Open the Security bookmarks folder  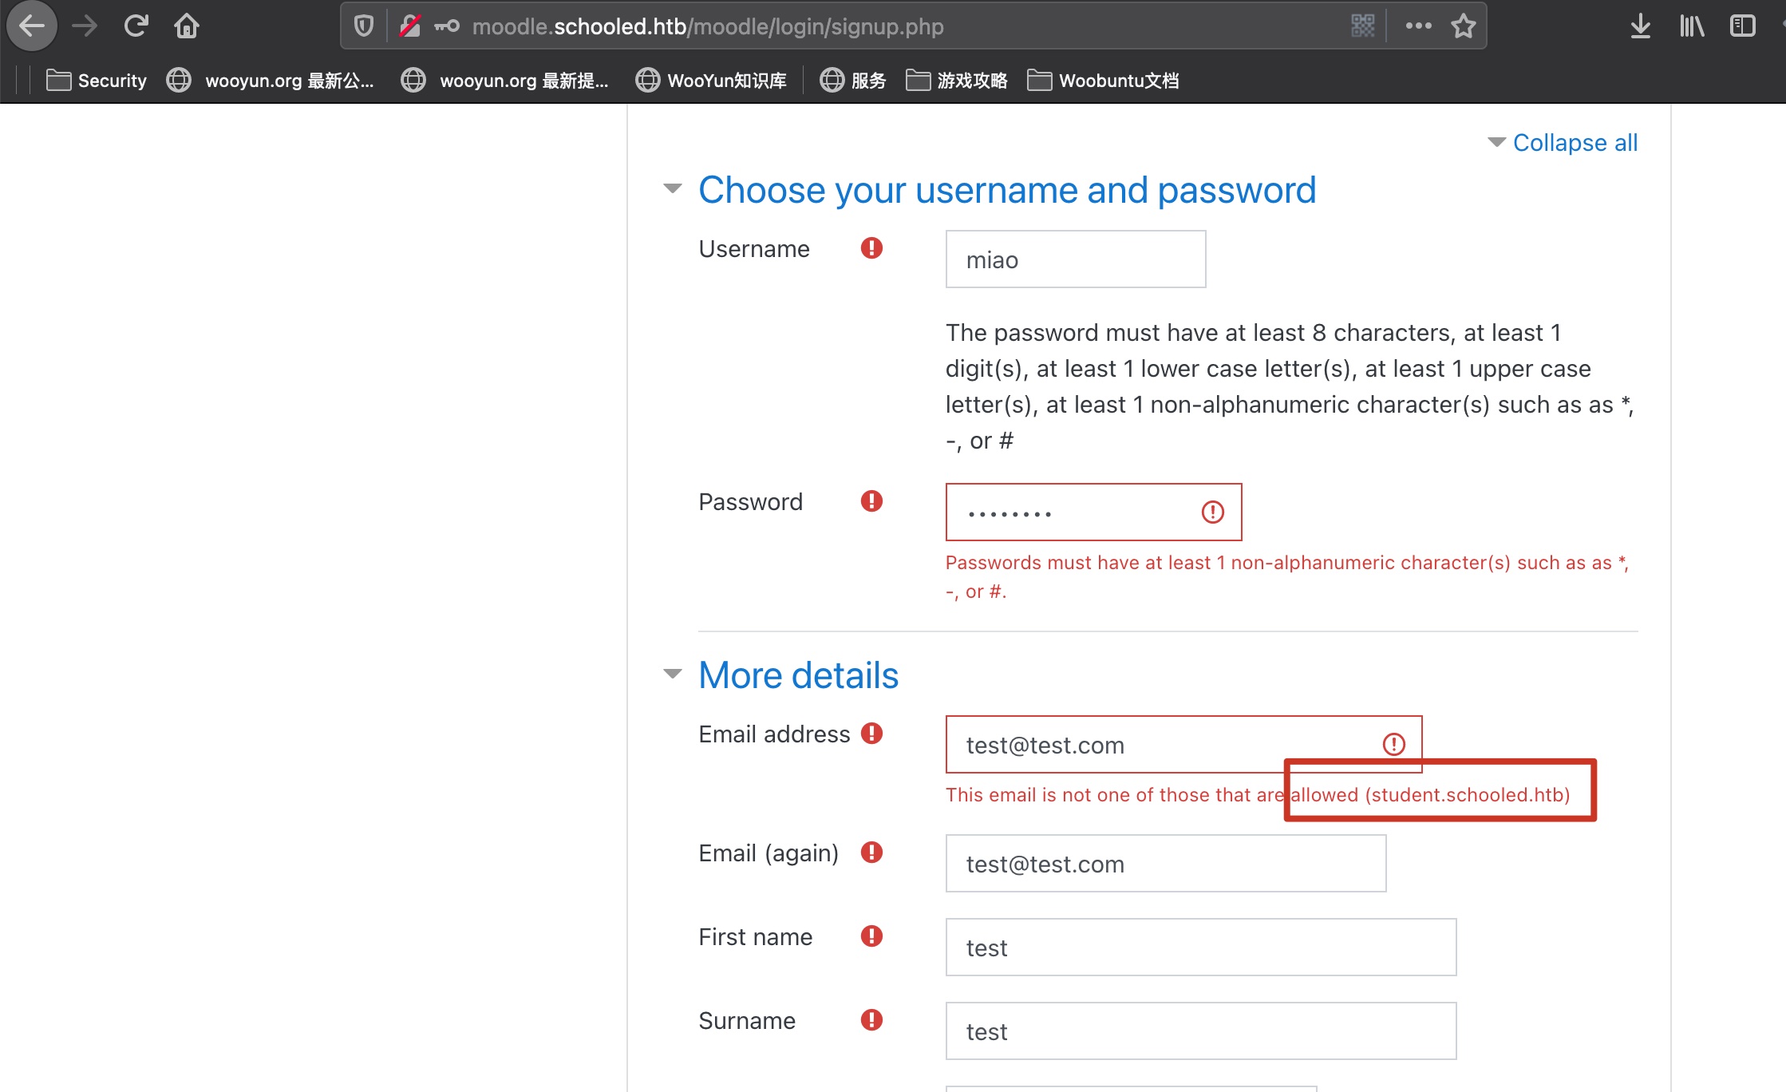(x=97, y=81)
